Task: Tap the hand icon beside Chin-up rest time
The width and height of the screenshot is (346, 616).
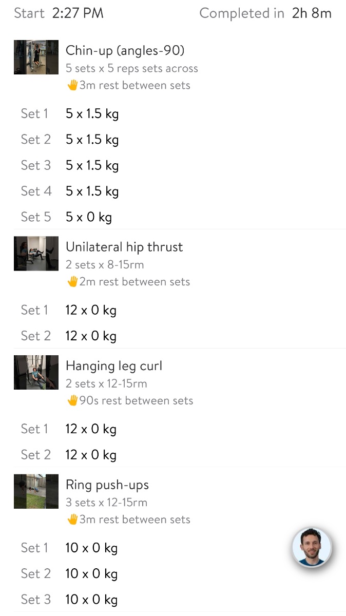Action: (x=72, y=85)
